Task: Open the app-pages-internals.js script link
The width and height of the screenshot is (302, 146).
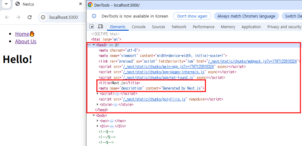Action: (x=164, y=72)
